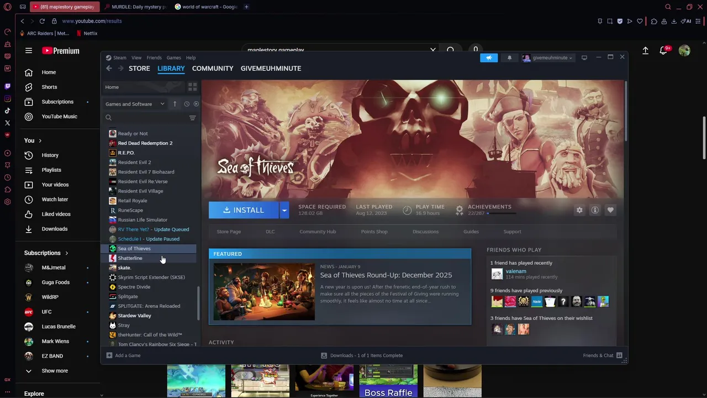Reload the page in Opera browser
This screenshot has height=398, width=707.
pyautogui.click(x=42, y=21)
